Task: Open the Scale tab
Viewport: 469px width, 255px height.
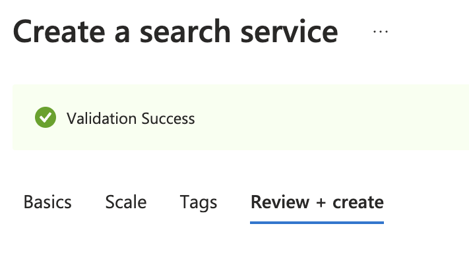Action: click(126, 202)
